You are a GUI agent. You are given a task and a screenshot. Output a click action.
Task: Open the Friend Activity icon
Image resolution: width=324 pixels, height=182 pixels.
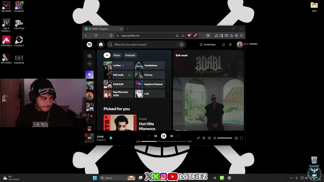pyautogui.click(x=230, y=44)
